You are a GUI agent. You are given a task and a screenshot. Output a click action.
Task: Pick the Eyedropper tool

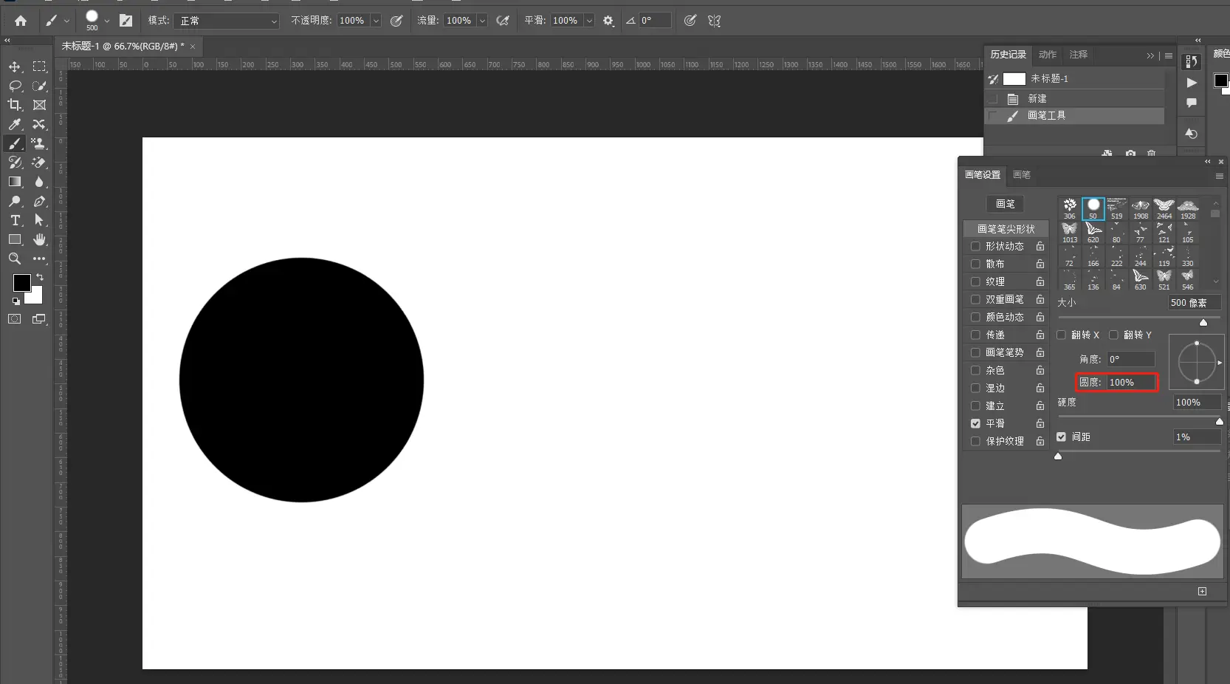coord(15,124)
